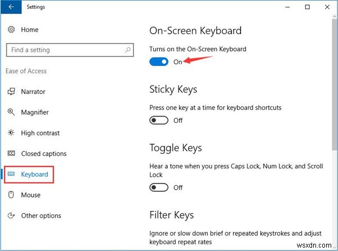Click the Other options icon
The height and width of the screenshot is (251, 338).
[11, 216]
